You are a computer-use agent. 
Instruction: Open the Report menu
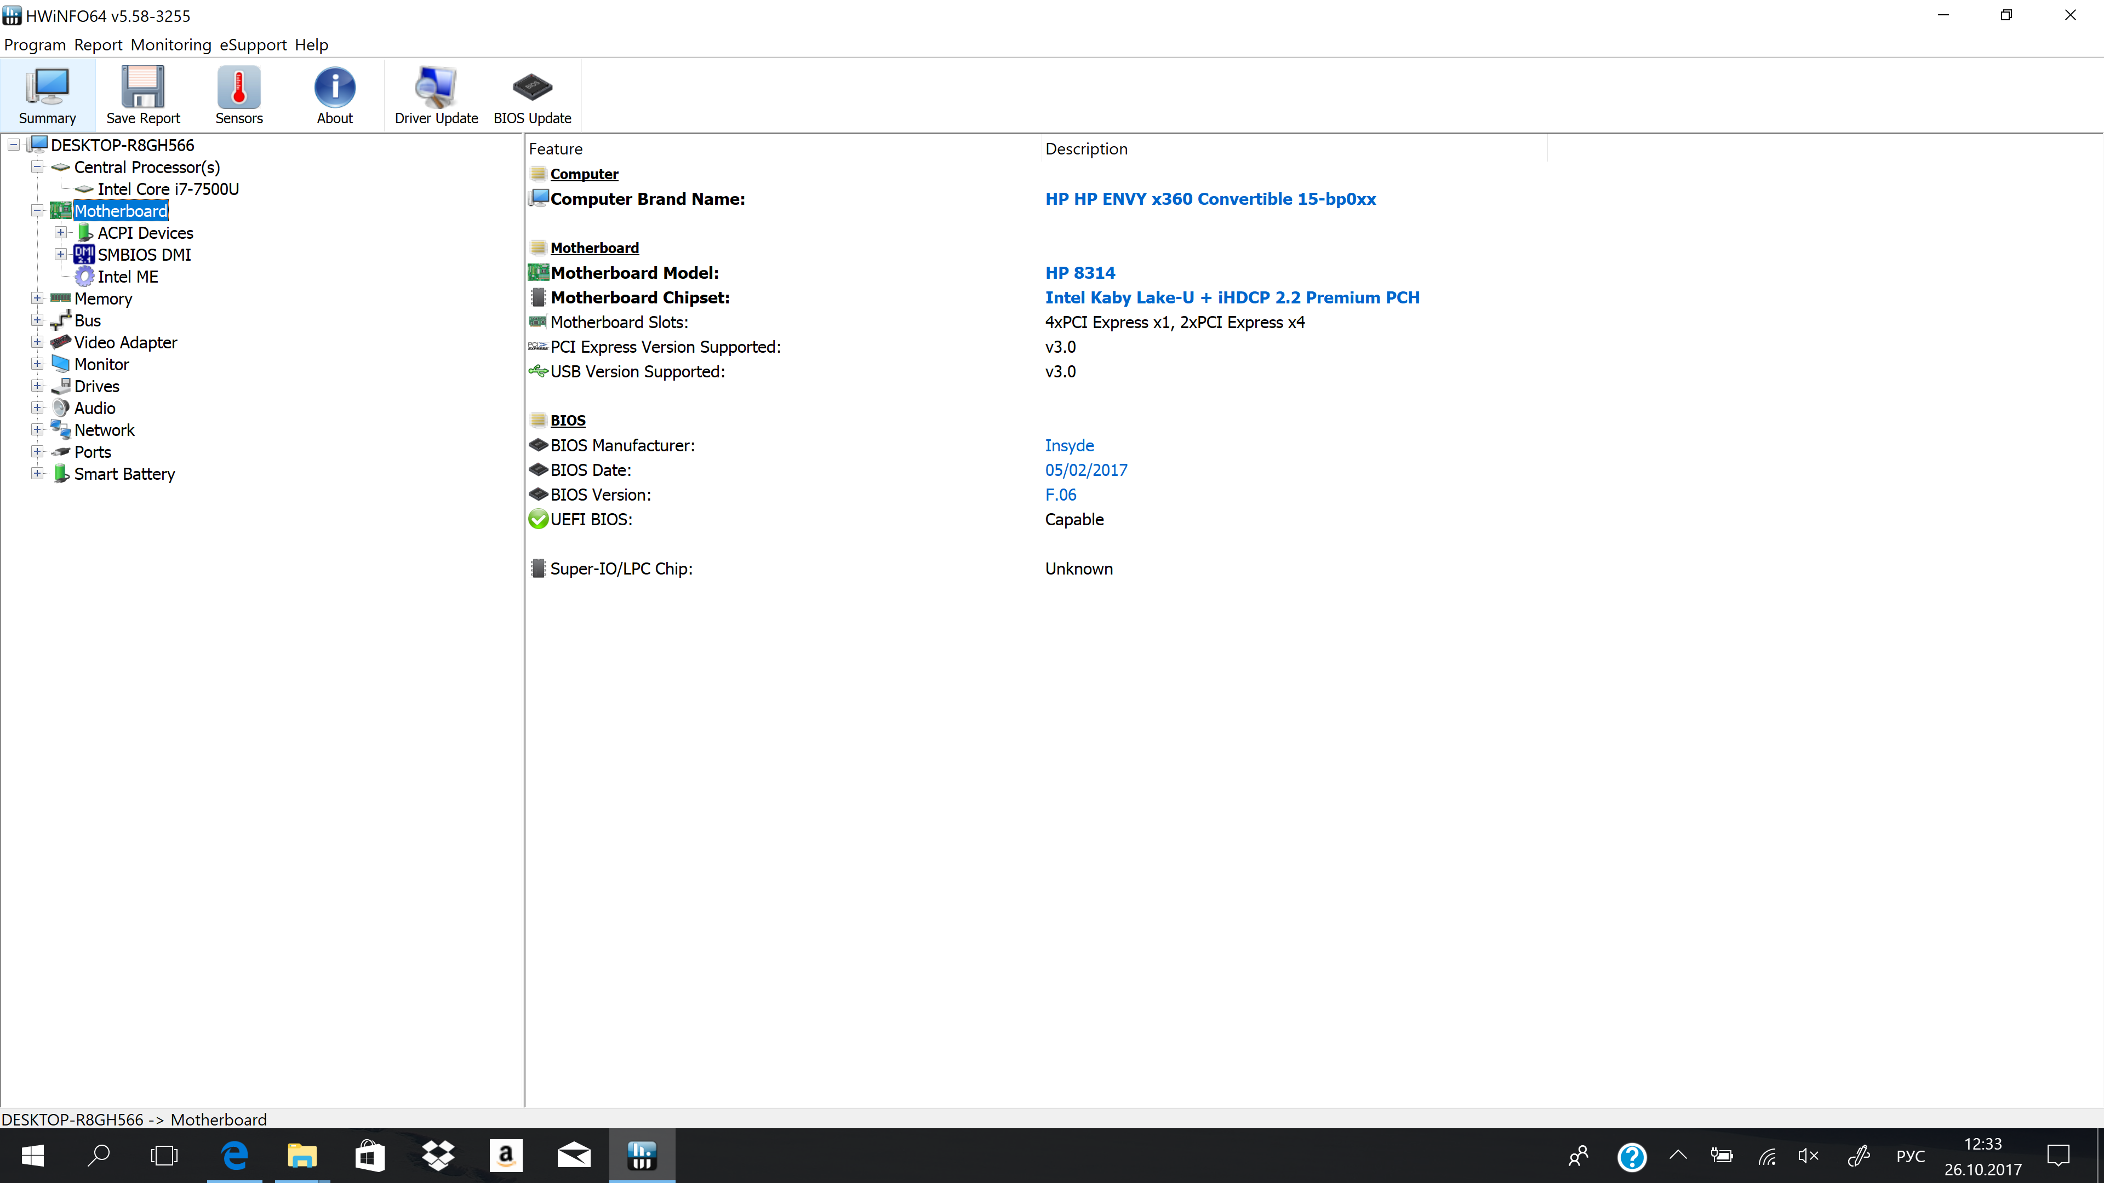[x=98, y=45]
